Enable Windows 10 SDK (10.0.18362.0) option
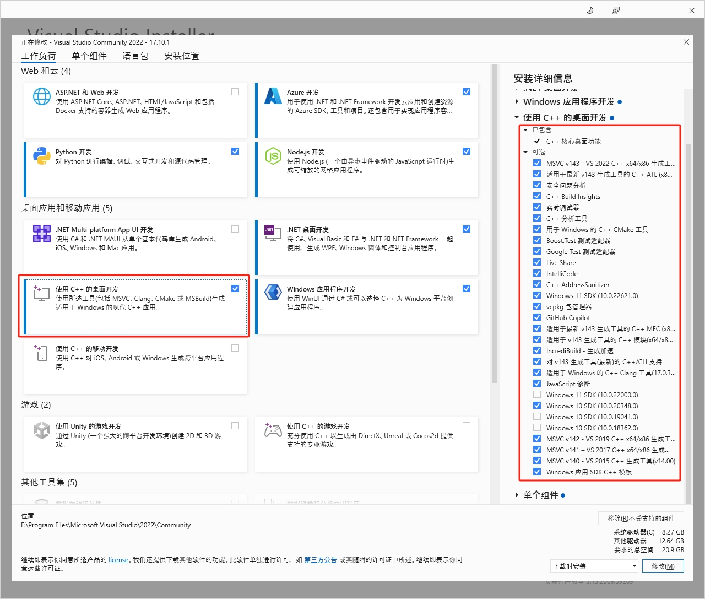The height and width of the screenshot is (599, 705). pyautogui.click(x=537, y=428)
